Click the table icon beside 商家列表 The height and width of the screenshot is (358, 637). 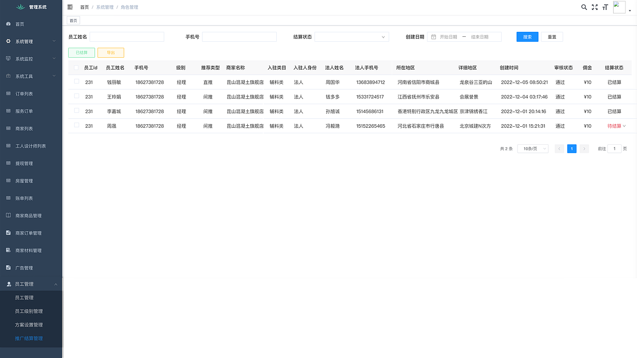8,128
